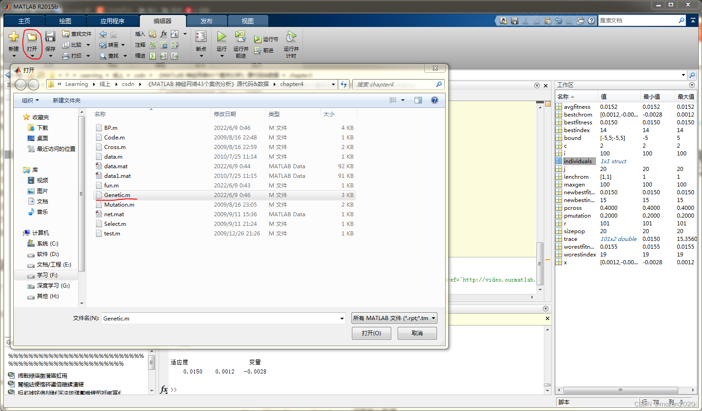
Task: Sort files by the 修改日期 column header
Action: point(238,114)
